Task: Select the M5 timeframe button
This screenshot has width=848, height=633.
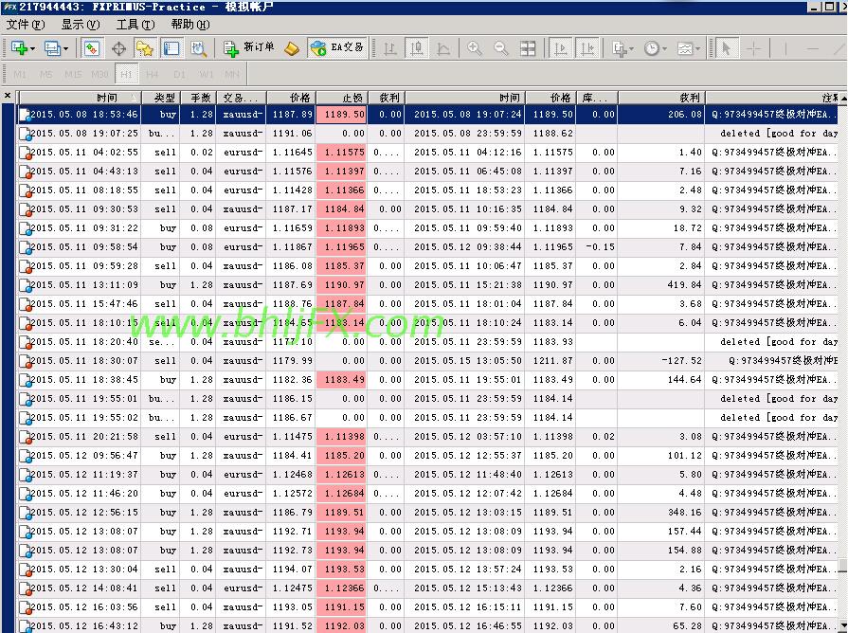Action: [46, 74]
